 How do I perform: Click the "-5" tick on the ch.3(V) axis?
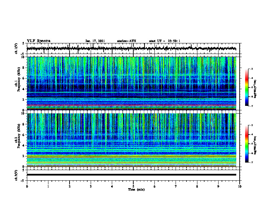click(23, 181)
